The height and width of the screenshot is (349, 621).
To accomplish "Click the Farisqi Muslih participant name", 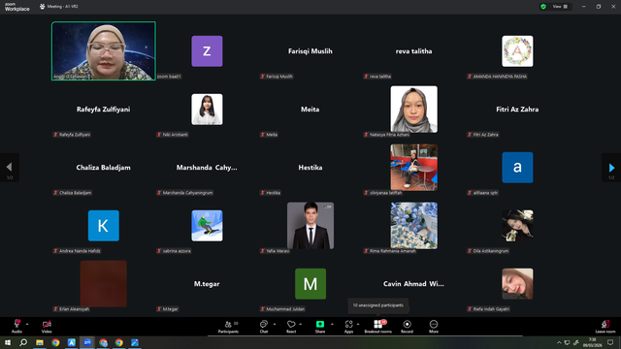I will click(x=310, y=51).
